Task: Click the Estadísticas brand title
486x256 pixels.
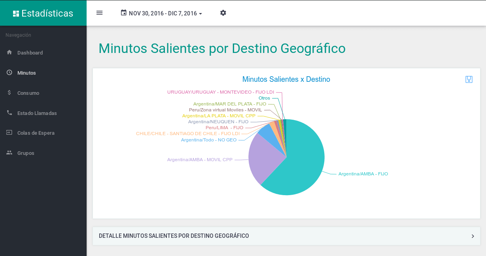Action: (x=47, y=13)
